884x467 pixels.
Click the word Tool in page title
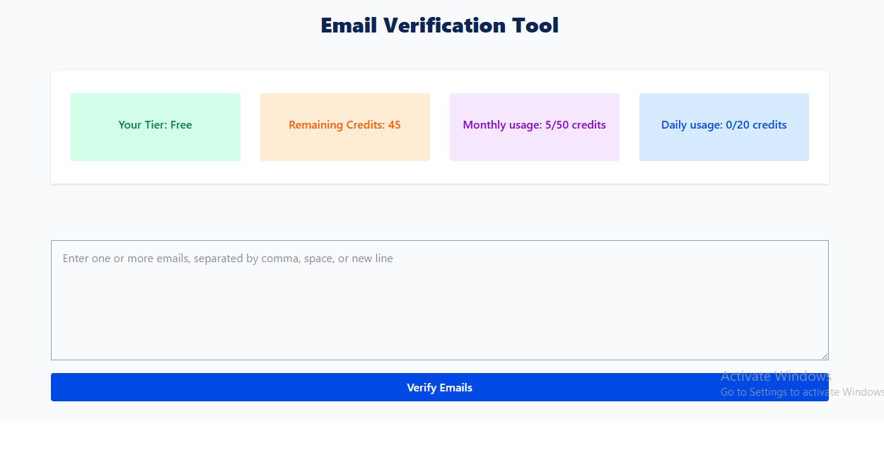(x=535, y=25)
